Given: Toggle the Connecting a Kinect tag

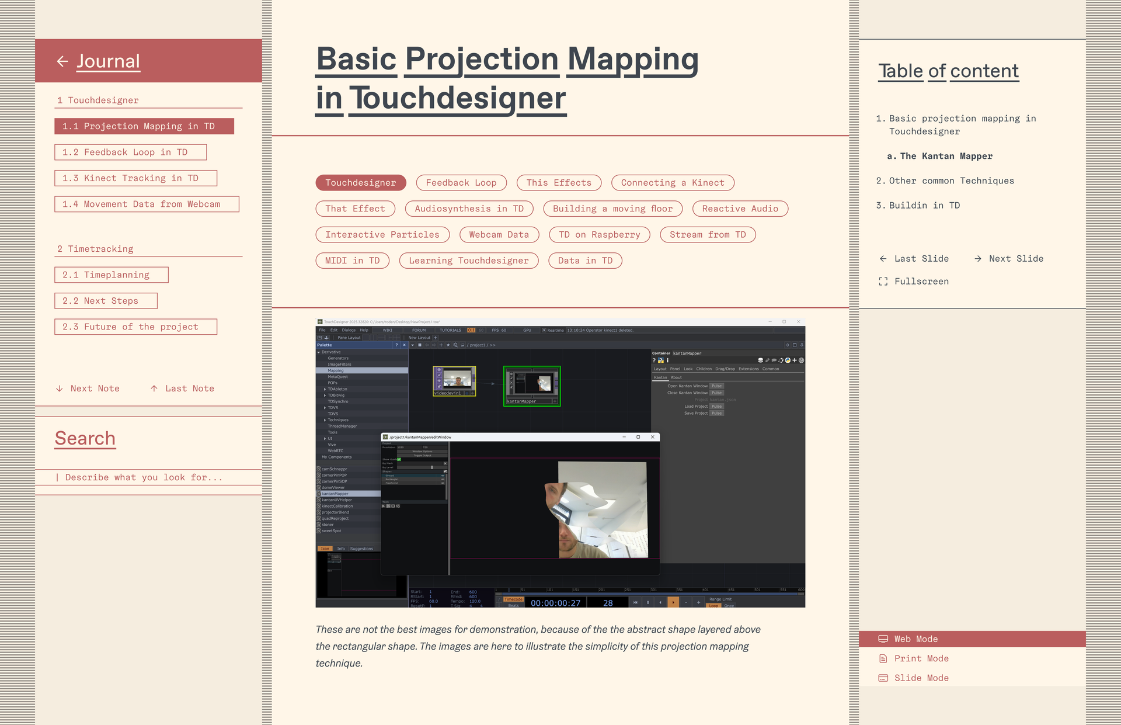Looking at the screenshot, I should pyautogui.click(x=673, y=183).
